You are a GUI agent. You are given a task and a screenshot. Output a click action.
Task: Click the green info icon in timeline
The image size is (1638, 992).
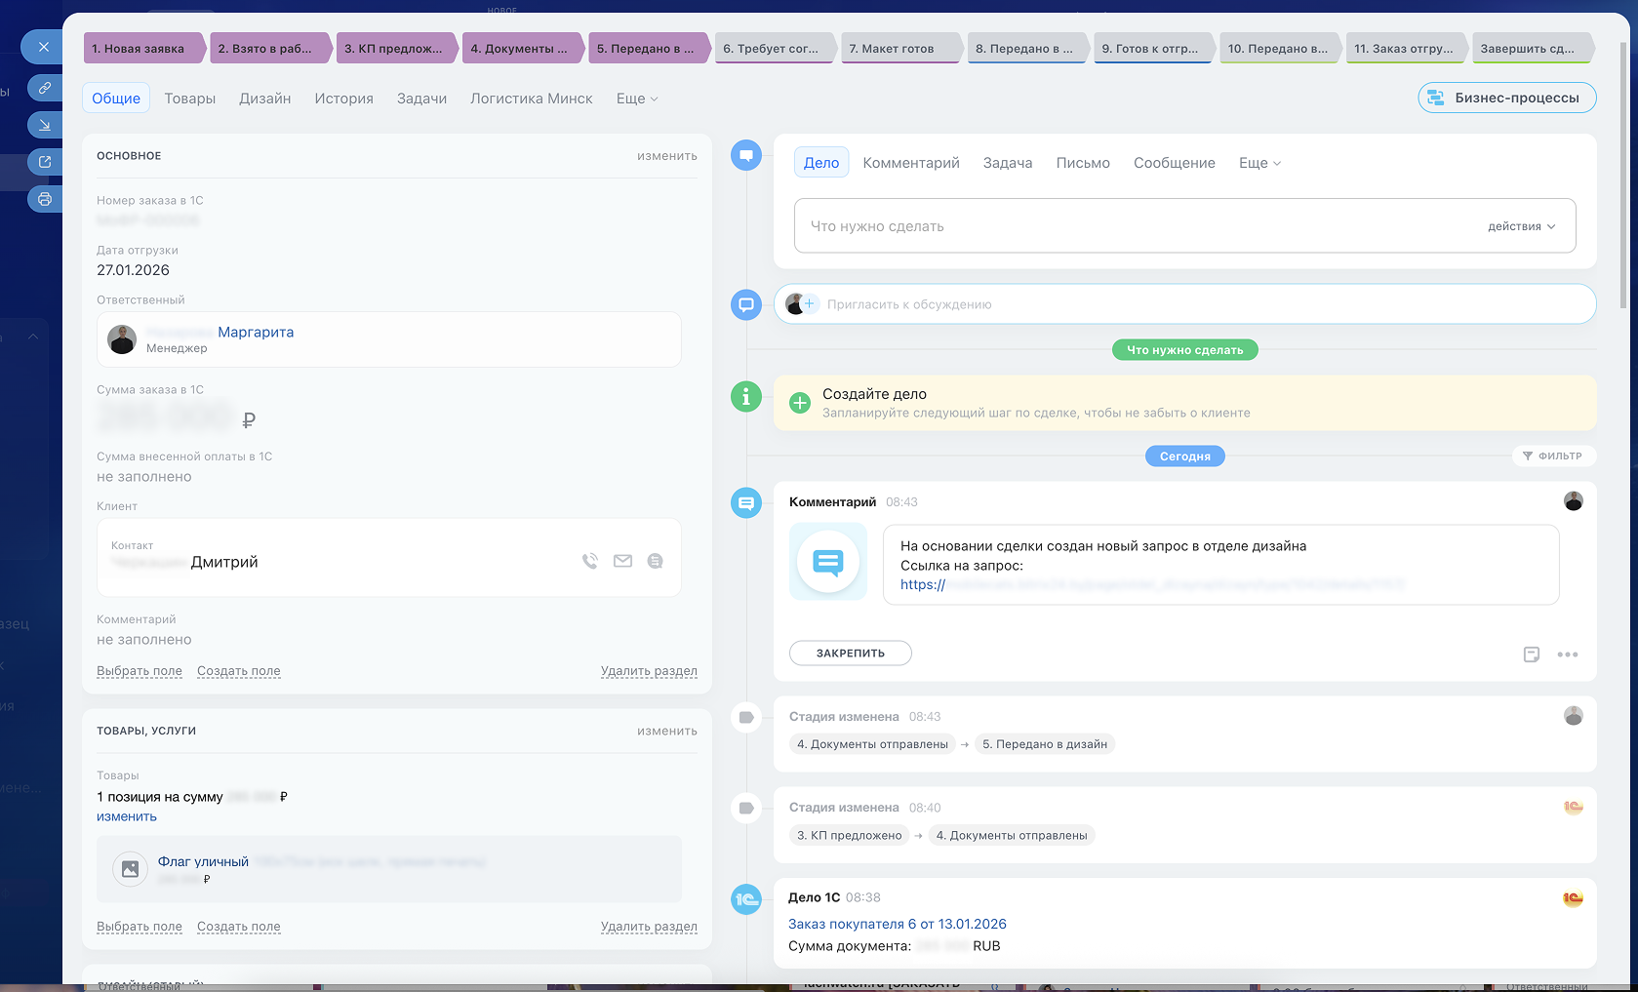746,397
